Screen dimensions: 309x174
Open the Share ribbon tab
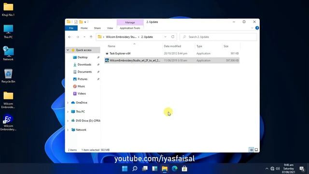coord(98,28)
